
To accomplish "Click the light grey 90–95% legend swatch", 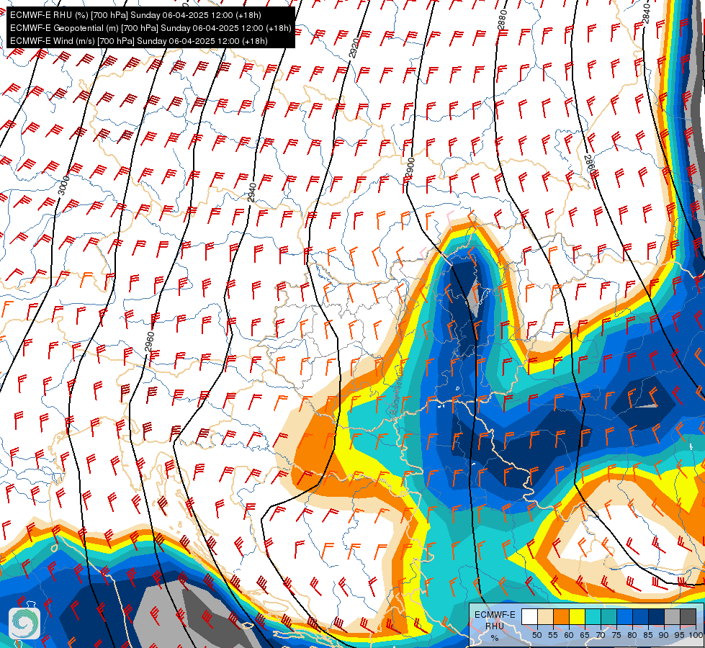I will (x=672, y=617).
